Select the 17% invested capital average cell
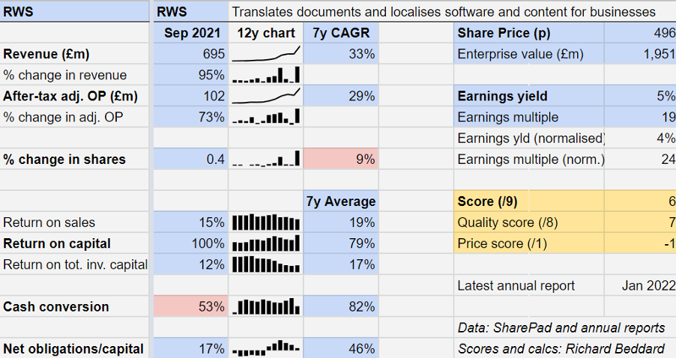 pos(341,264)
